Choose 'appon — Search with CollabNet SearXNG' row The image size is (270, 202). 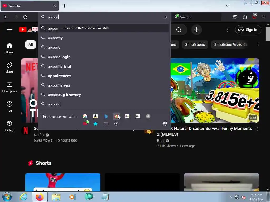pyautogui.click(x=104, y=28)
